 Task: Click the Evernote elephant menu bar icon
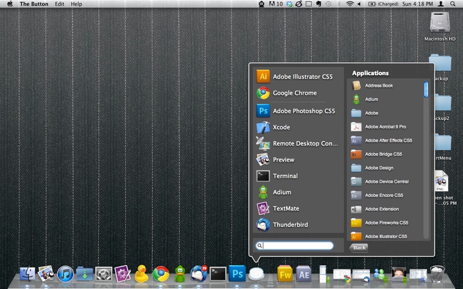pos(319,4)
